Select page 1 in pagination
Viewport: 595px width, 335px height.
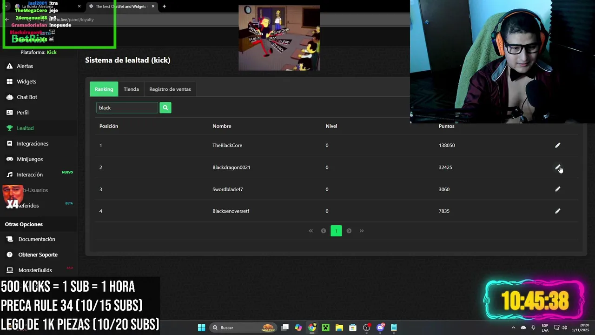336,231
